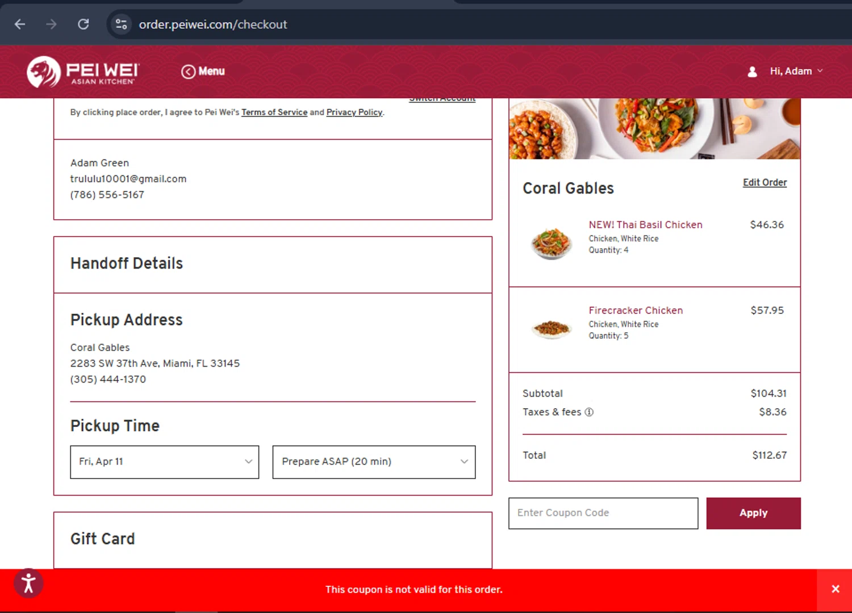Viewport: 852px width, 613px height.
Task: Click the Enter Coupon Code field
Action: pos(603,513)
